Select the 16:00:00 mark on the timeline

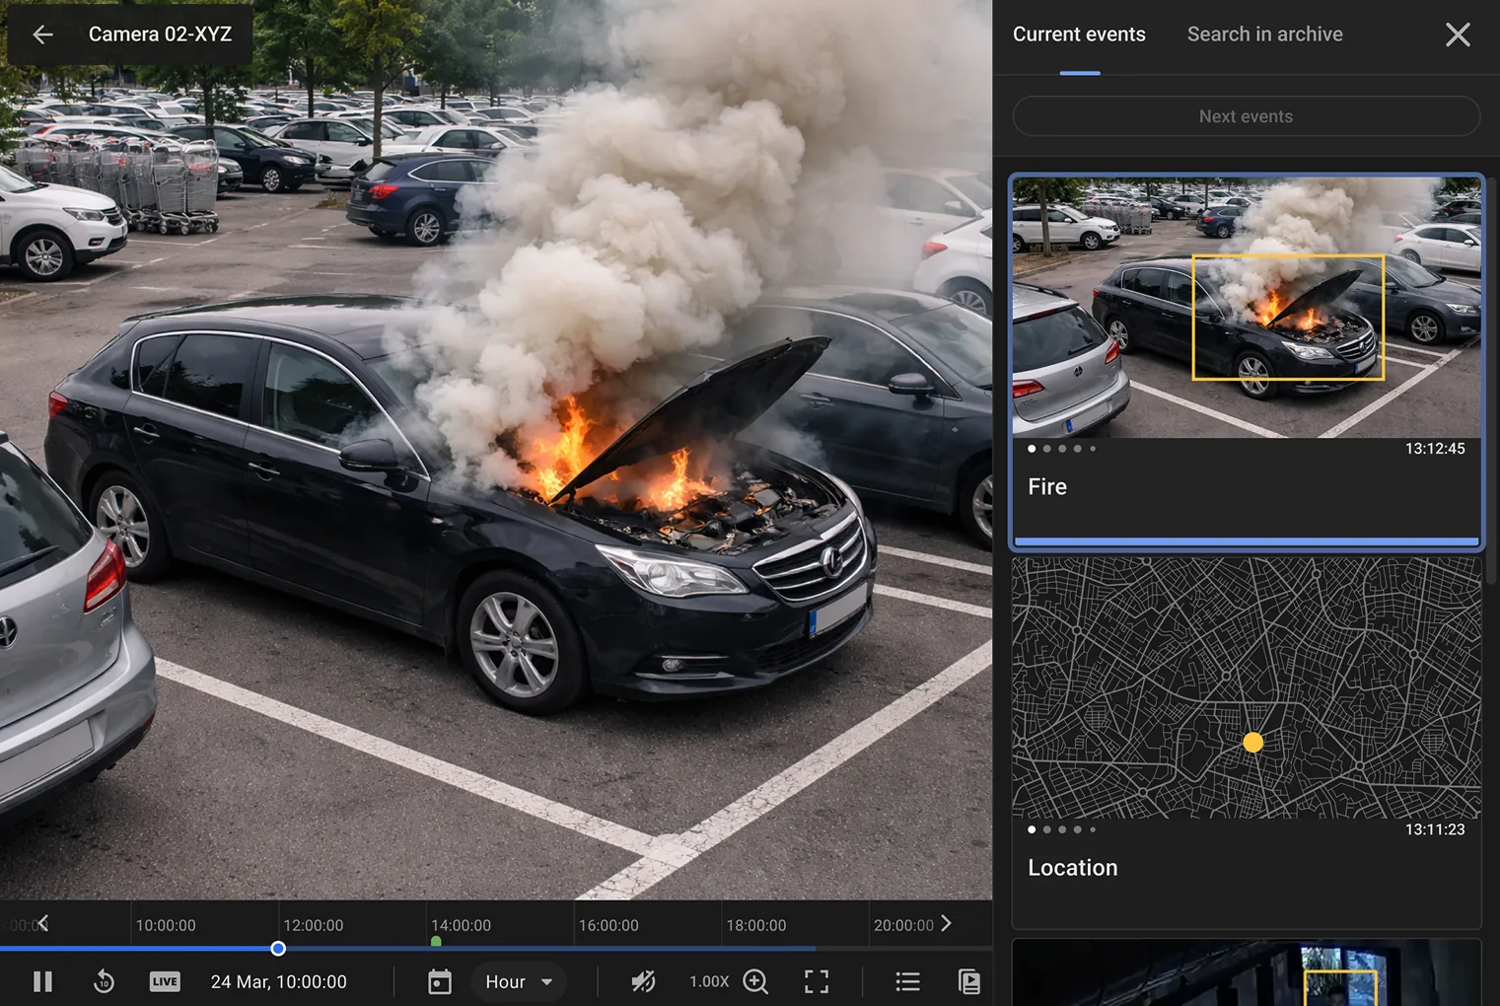click(x=608, y=925)
